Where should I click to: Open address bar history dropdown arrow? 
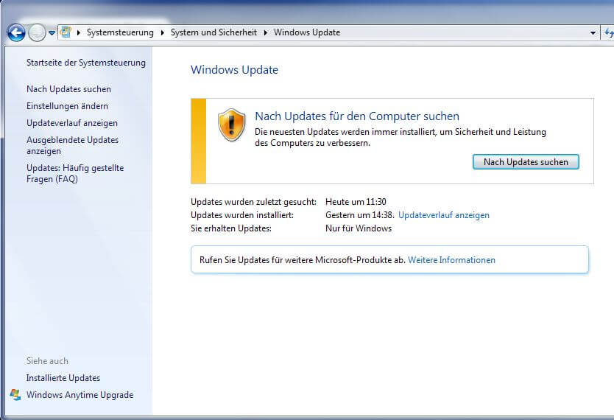[593, 33]
